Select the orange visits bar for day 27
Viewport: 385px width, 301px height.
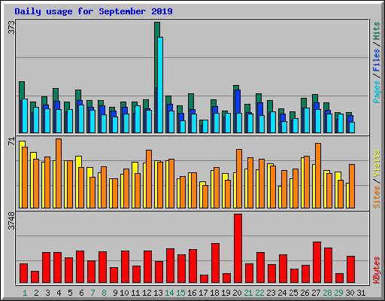[x=318, y=175]
